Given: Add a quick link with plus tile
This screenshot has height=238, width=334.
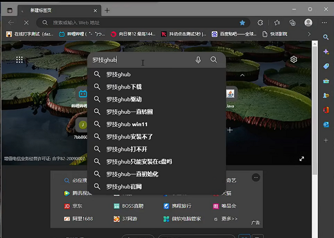Looking at the screenshot, I should pyautogui.click(x=230, y=130).
